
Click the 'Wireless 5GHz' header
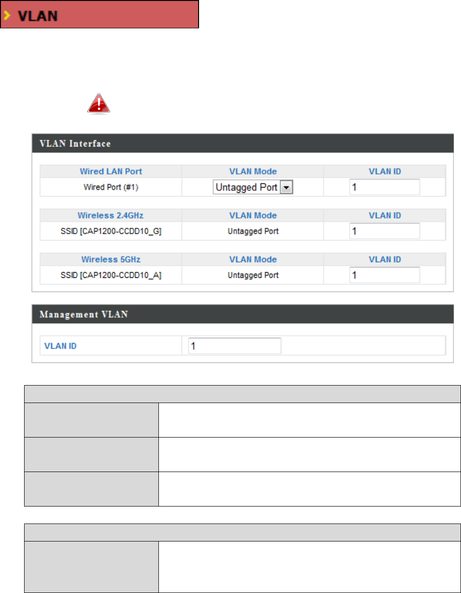[111, 259]
